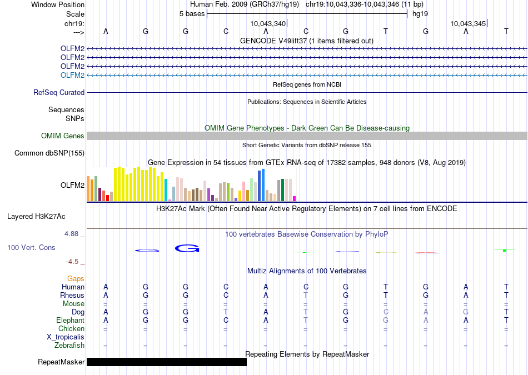Click the "X_tropicalis" species label
Viewport: 528px width, 375px height.
coord(66,337)
